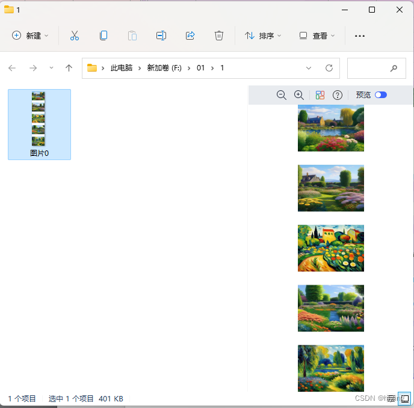The image size is (414, 408).
Task: Expand recent locations chevron
Action: click(51, 68)
